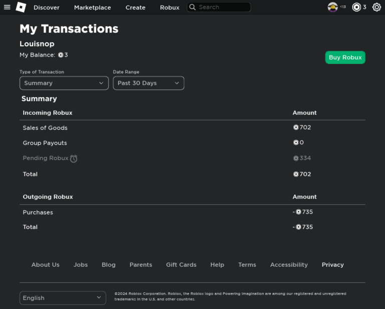385x309 pixels.
Task: Click the Buy Robux button
Action: (x=345, y=58)
